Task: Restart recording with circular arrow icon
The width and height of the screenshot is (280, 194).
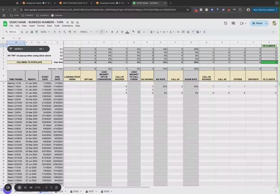Action: (x=51, y=188)
